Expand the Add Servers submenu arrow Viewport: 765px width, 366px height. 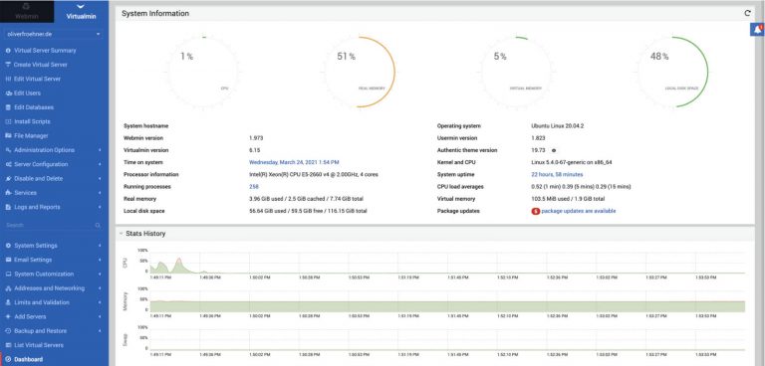[x=100, y=317]
